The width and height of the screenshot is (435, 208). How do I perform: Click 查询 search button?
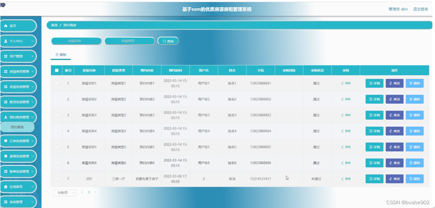click(x=168, y=41)
